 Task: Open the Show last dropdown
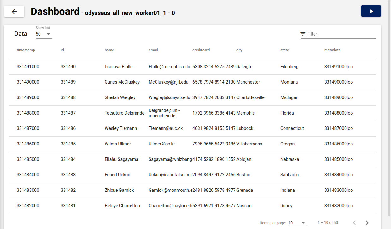click(43, 34)
